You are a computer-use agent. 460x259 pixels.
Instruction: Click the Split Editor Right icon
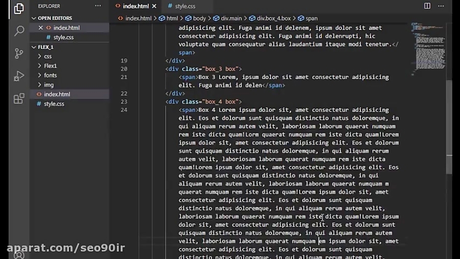coord(427,6)
